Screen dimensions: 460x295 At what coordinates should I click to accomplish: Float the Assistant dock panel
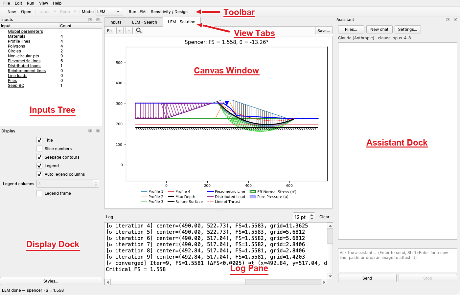(448, 20)
